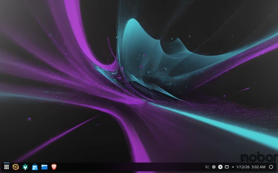Open the application launcher grid

[6, 167]
